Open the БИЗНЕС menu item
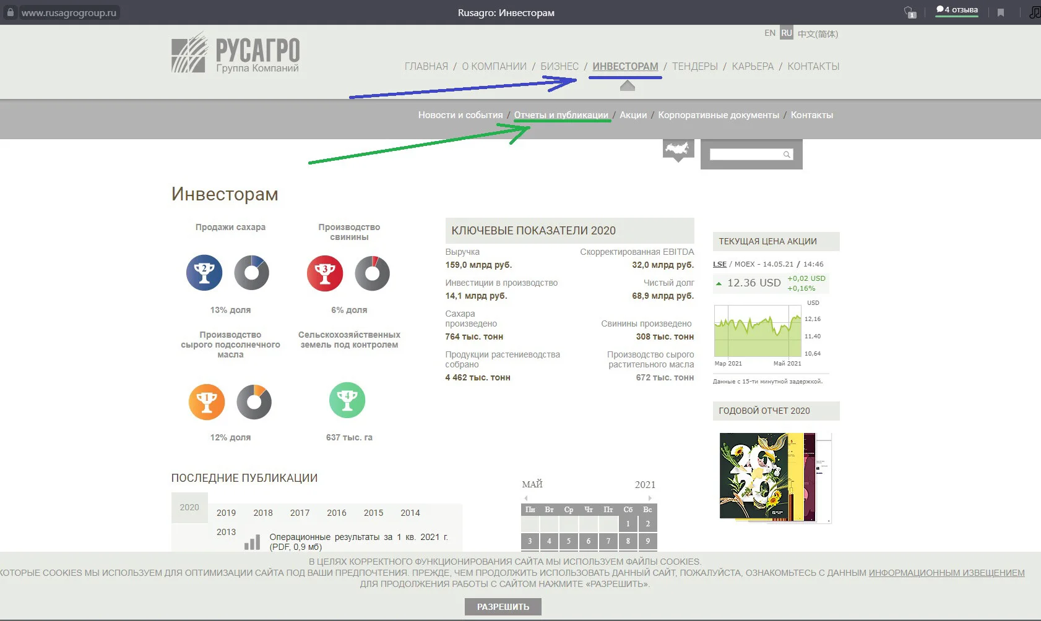Screen dimensions: 1041x621 pos(559,66)
